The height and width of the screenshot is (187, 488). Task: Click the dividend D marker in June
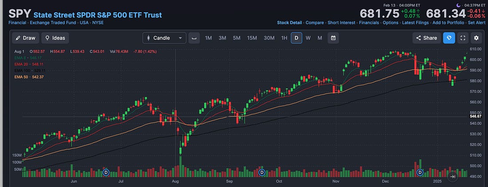(x=106, y=172)
